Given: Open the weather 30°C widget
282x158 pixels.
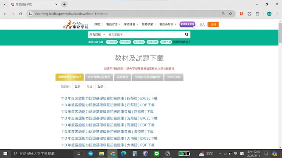Looking at the screenshot, I should (206, 154).
